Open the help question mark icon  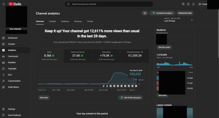(188, 4)
